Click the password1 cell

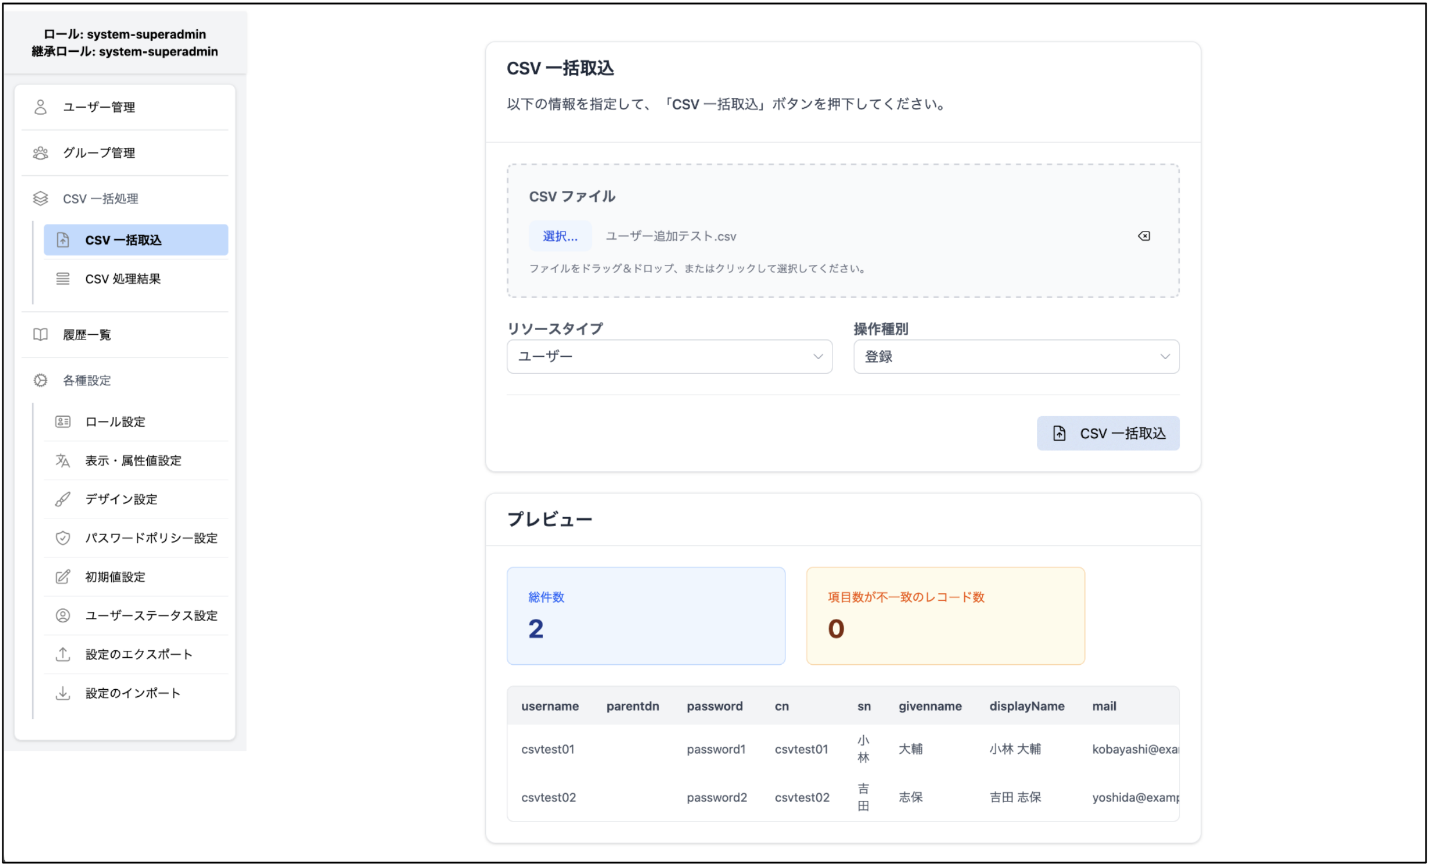(716, 749)
